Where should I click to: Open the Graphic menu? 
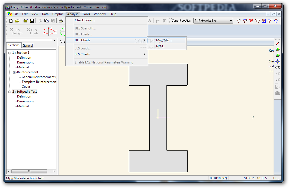pyautogui.click(x=58, y=14)
